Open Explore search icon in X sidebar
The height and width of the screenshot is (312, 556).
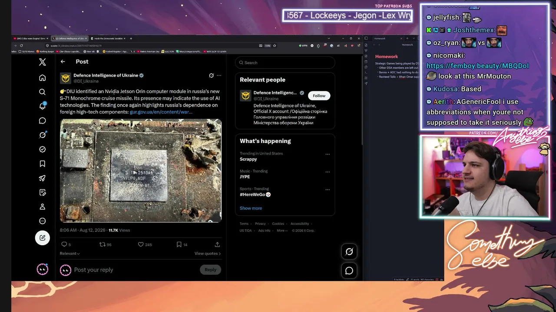[42, 92]
